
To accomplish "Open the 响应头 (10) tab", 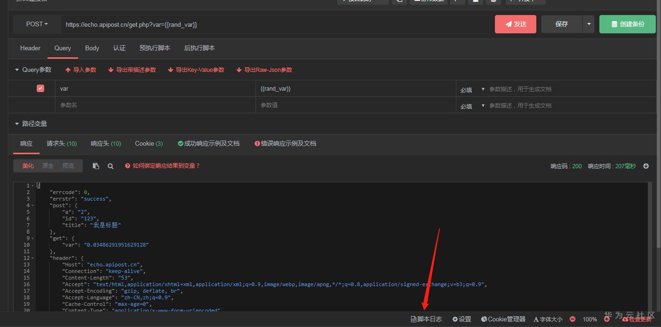I will coord(106,143).
